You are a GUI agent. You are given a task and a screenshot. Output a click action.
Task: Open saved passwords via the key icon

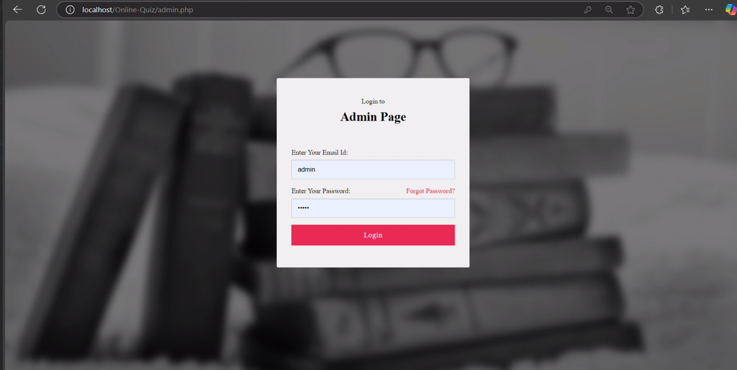pyautogui.click(x=587, y=10)
